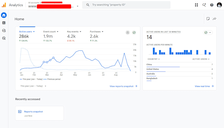Open the Google apps grid
Image resolution: width=224 pixels, height=128 pixels.
(196, 5)
